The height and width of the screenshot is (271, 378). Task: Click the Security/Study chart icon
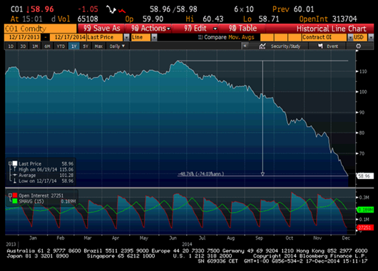[x=262, y=46]
